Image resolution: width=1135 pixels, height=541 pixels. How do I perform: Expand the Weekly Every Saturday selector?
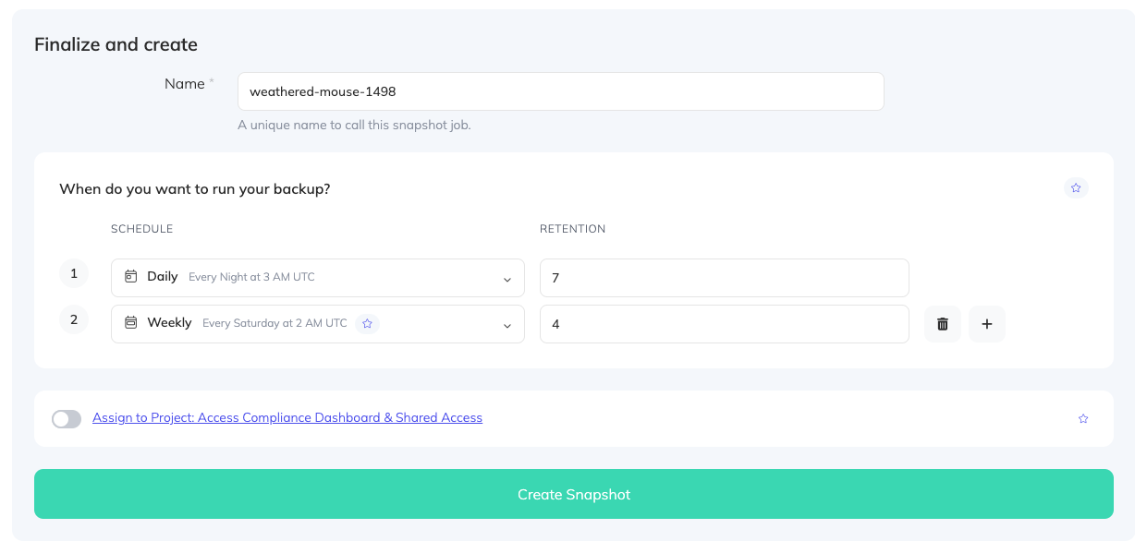point(277,323)
